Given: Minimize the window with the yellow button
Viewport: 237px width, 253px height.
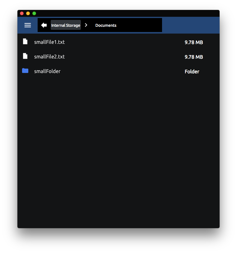Looking at the screenshot, I should click(28, 13).
